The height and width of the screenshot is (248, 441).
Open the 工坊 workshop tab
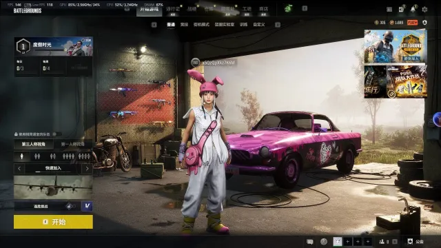[x=247, y=9]
